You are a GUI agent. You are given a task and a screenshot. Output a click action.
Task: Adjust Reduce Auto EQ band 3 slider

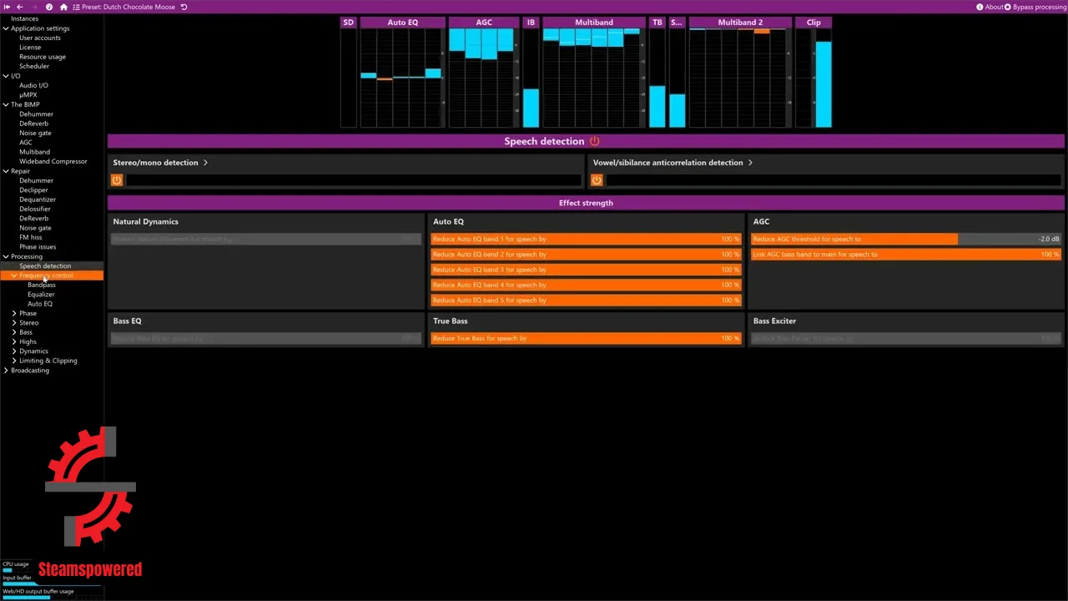(586, 270)
